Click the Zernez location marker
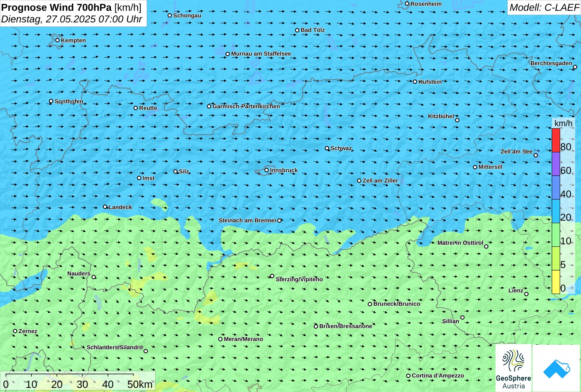This screenshot has width=581, height=392. pos(15,331)
